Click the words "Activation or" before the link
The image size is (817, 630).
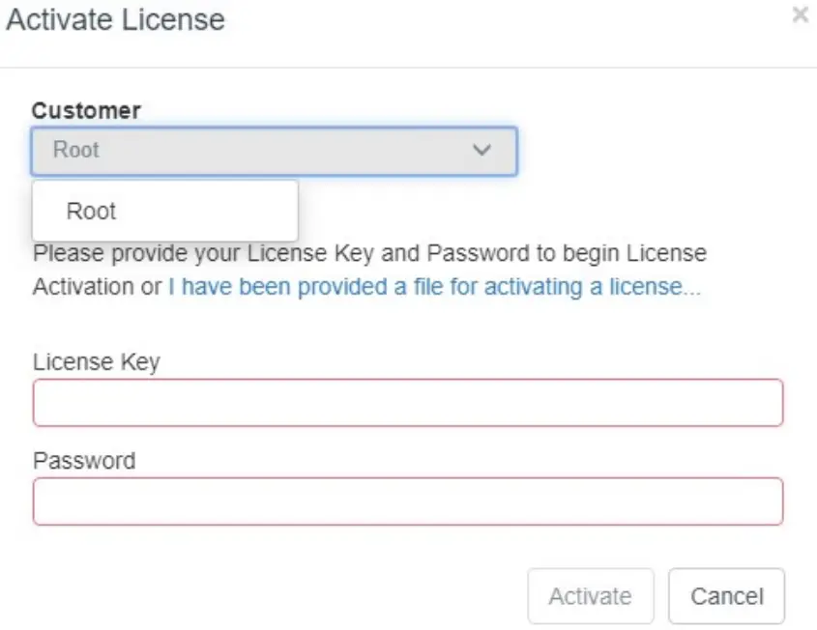(98, 287)
